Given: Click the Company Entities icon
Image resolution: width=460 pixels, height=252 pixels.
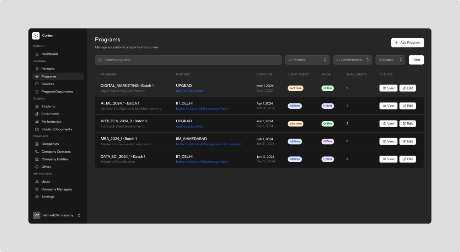Looking at the screenshot, I should point(37,159).
